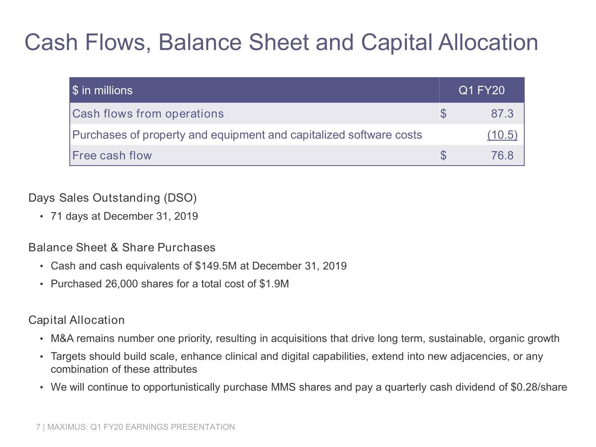Select the "Cash flows from operations" row label
Image resolution: width=596 pixels, height=447 pixels.
click(x=148, y=113)
